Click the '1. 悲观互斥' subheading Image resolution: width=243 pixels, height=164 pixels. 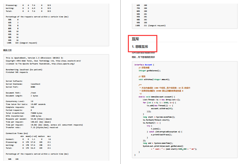click(x=140, y=47)
